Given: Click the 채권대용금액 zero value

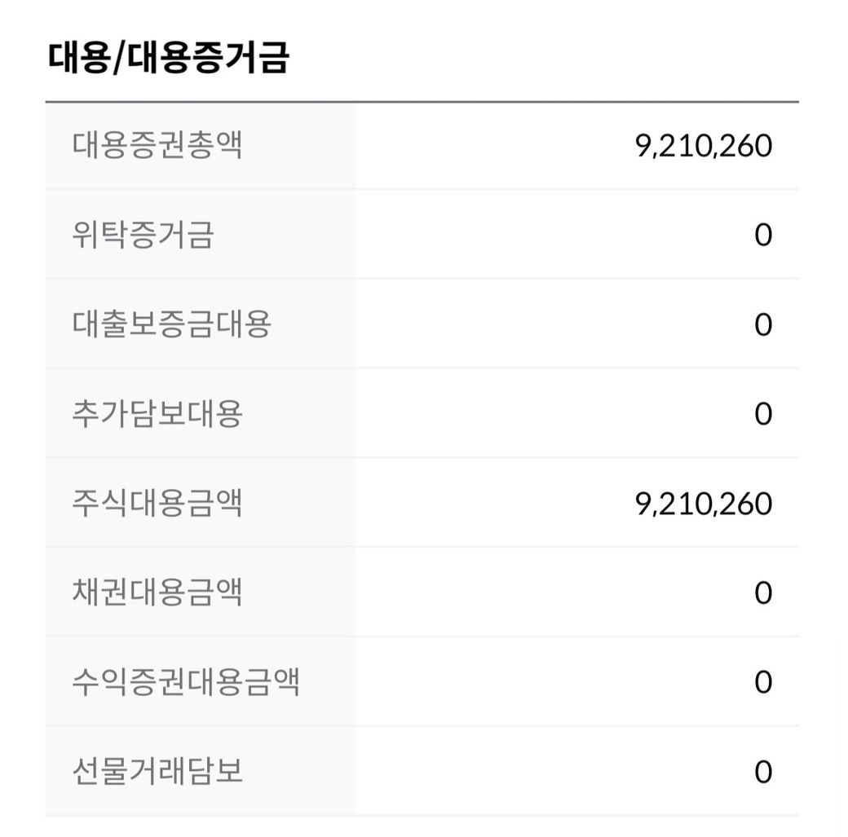Looking at the screenshot, I should pos(762,593).
